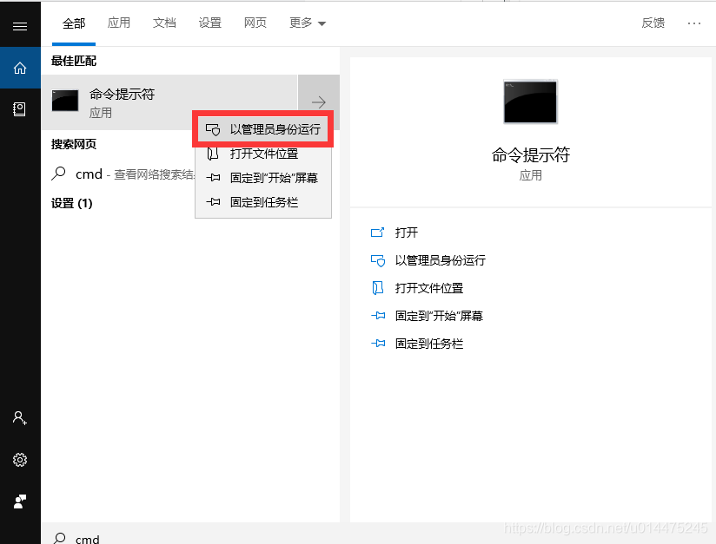
Task: Click the pin icon beside context menu 固定到任务栏
Action: pyautogui.click(x=213, y=202)
